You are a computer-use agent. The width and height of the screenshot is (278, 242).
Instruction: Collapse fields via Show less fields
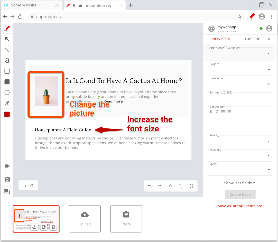(x=240, y=183)
